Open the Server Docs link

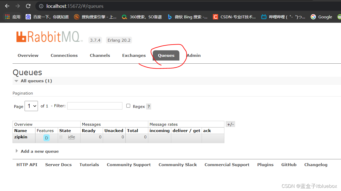pos(58,165)
